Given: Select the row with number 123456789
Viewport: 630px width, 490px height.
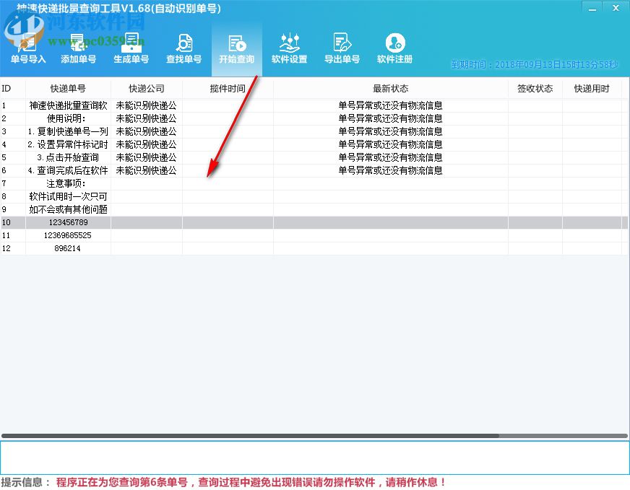Looking at the screenshot, I should pyautogui.click(x=314, y=222).
